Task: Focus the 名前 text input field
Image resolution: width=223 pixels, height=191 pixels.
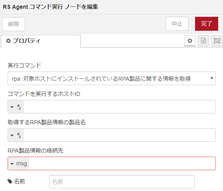Action: [122, 182]
